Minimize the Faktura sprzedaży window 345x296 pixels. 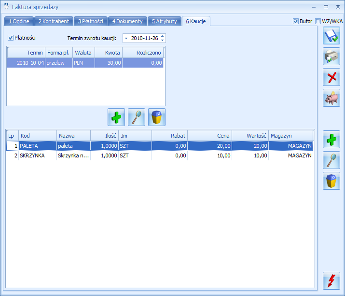click(x=314, y=7)
